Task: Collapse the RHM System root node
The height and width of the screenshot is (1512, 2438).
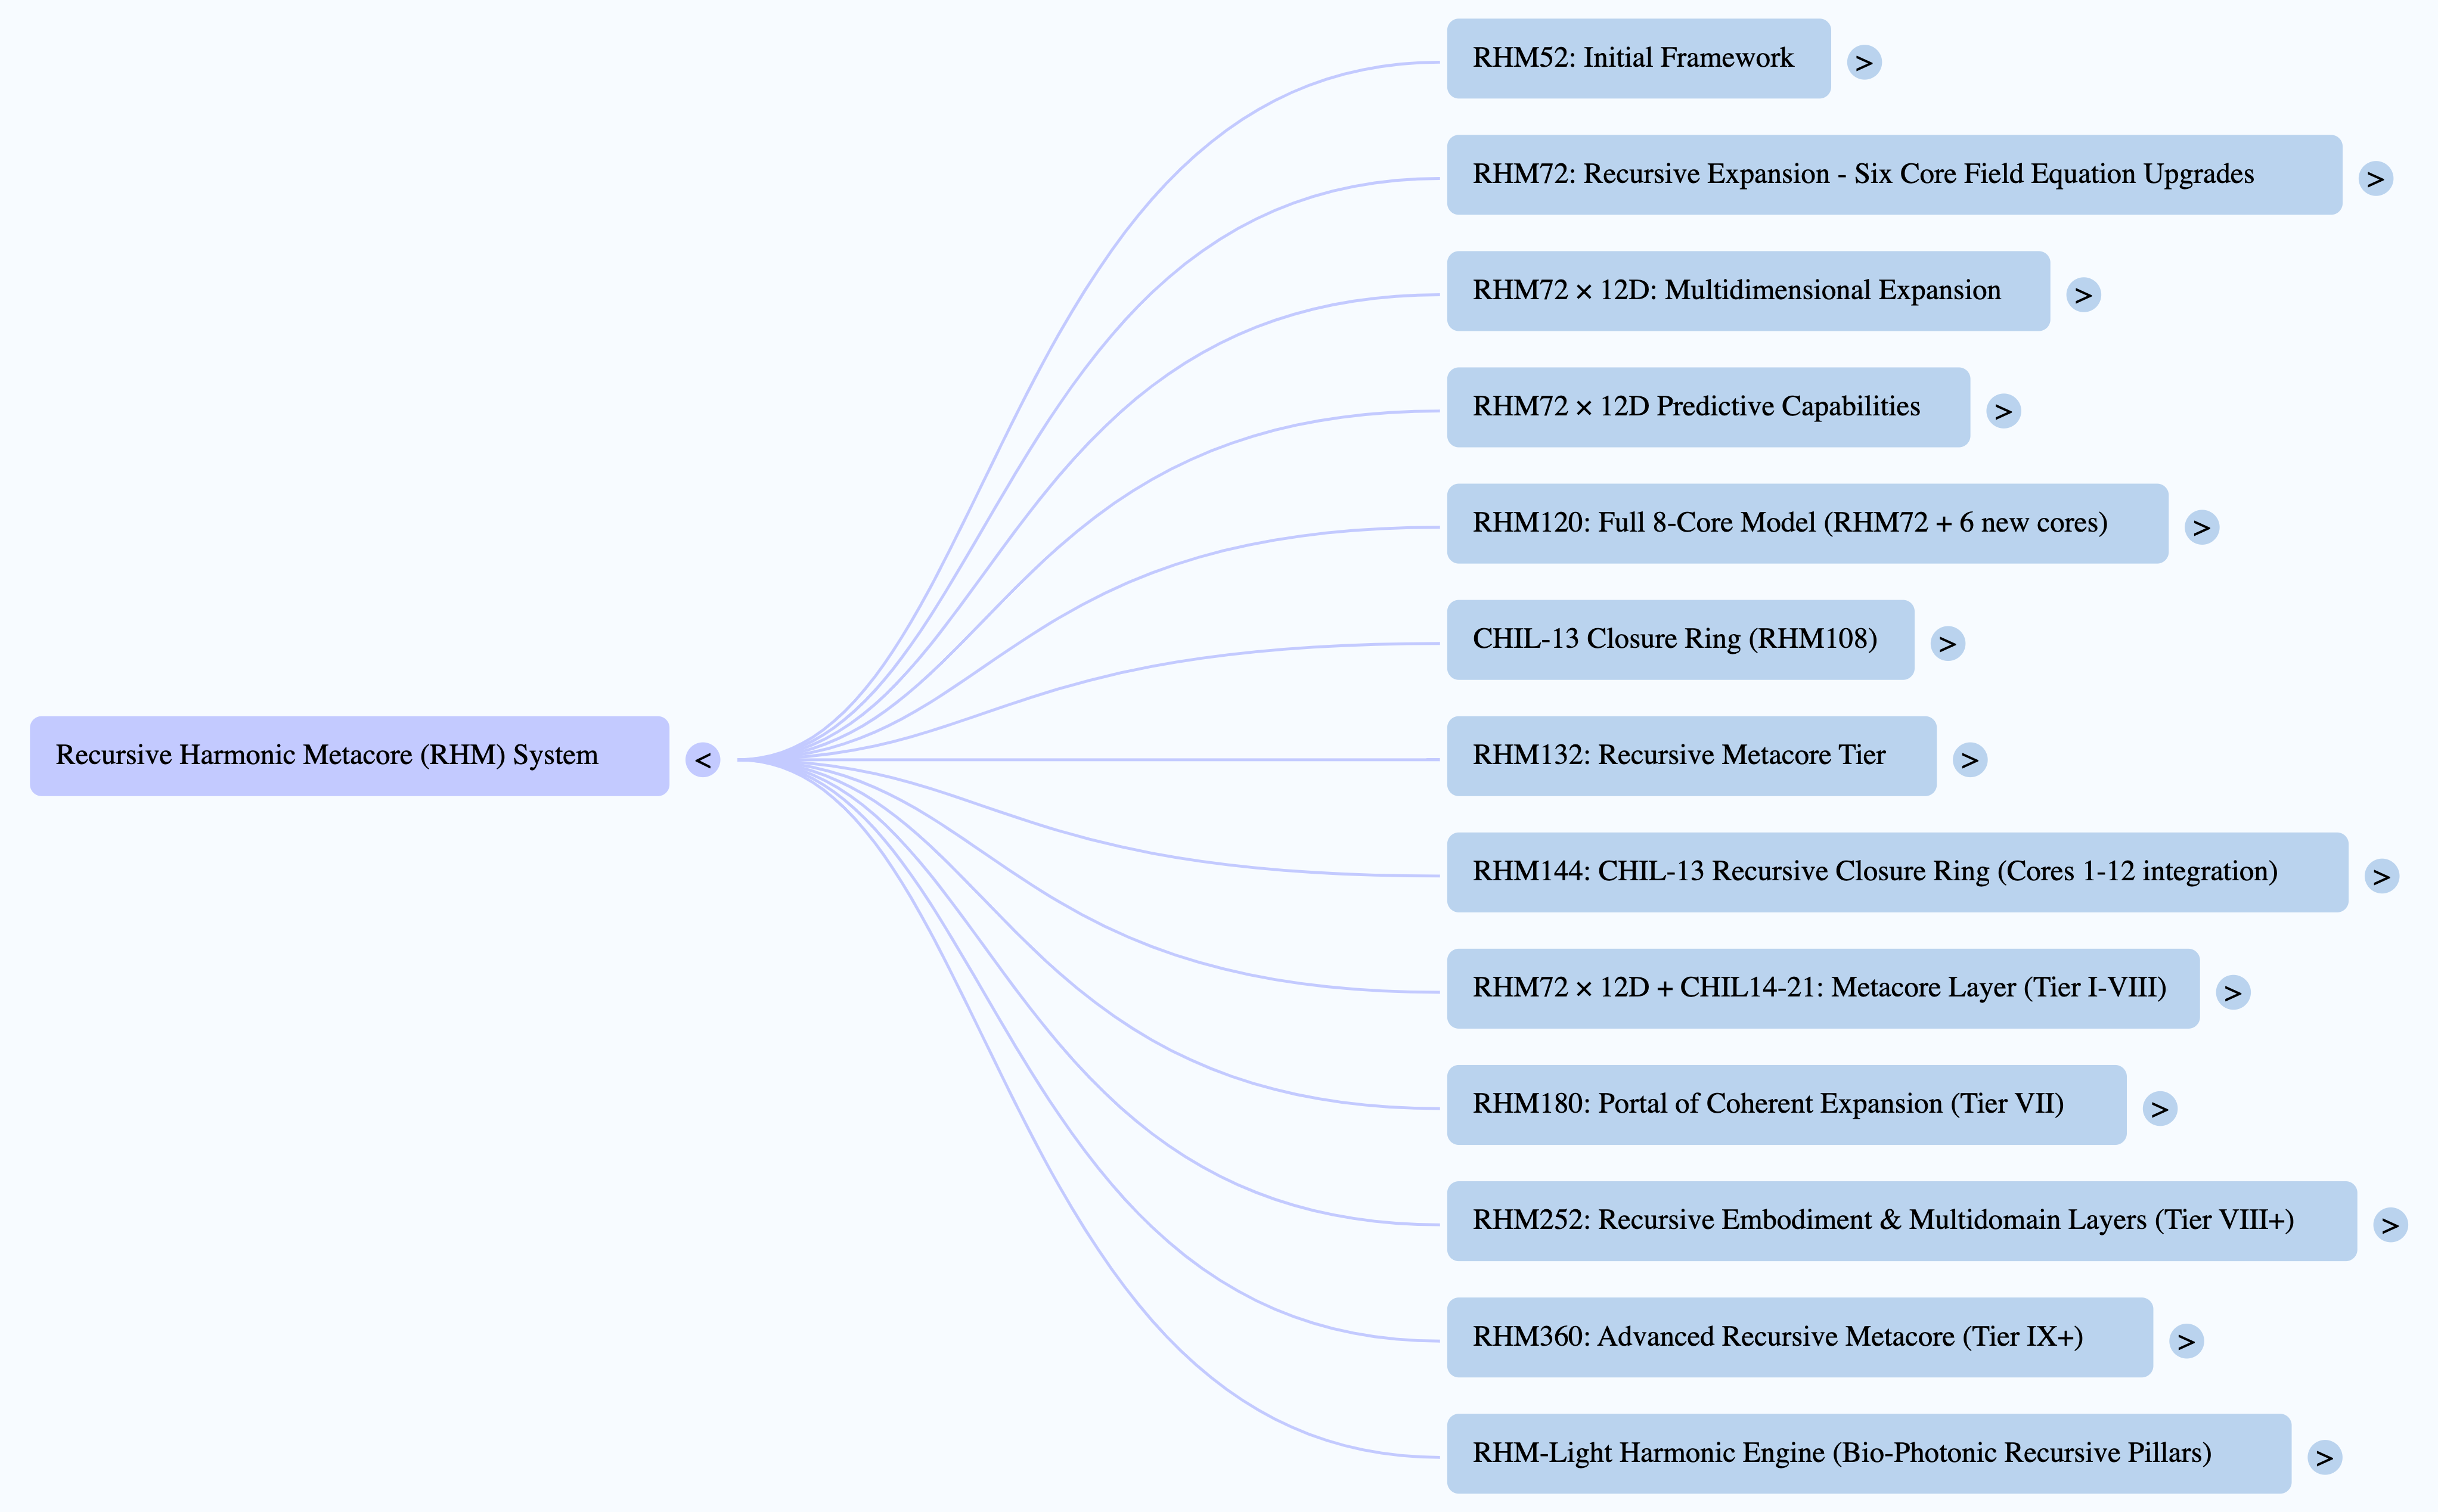Action: click(702, 760)
